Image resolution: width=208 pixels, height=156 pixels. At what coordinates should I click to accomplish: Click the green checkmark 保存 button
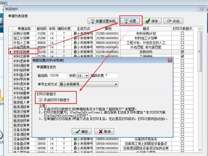tap(152, 21)
